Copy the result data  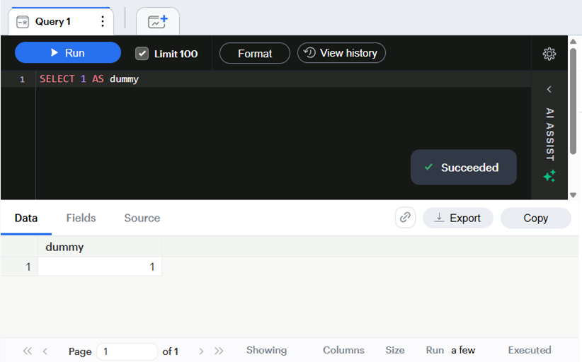pos(535,218)
